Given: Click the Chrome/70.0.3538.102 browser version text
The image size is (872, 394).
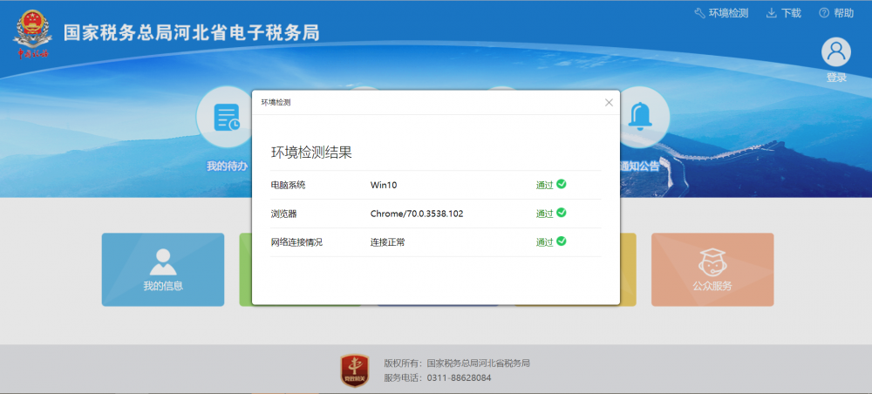Looking at the screenshot, I should pyautogui.click(x=416, y=214).
